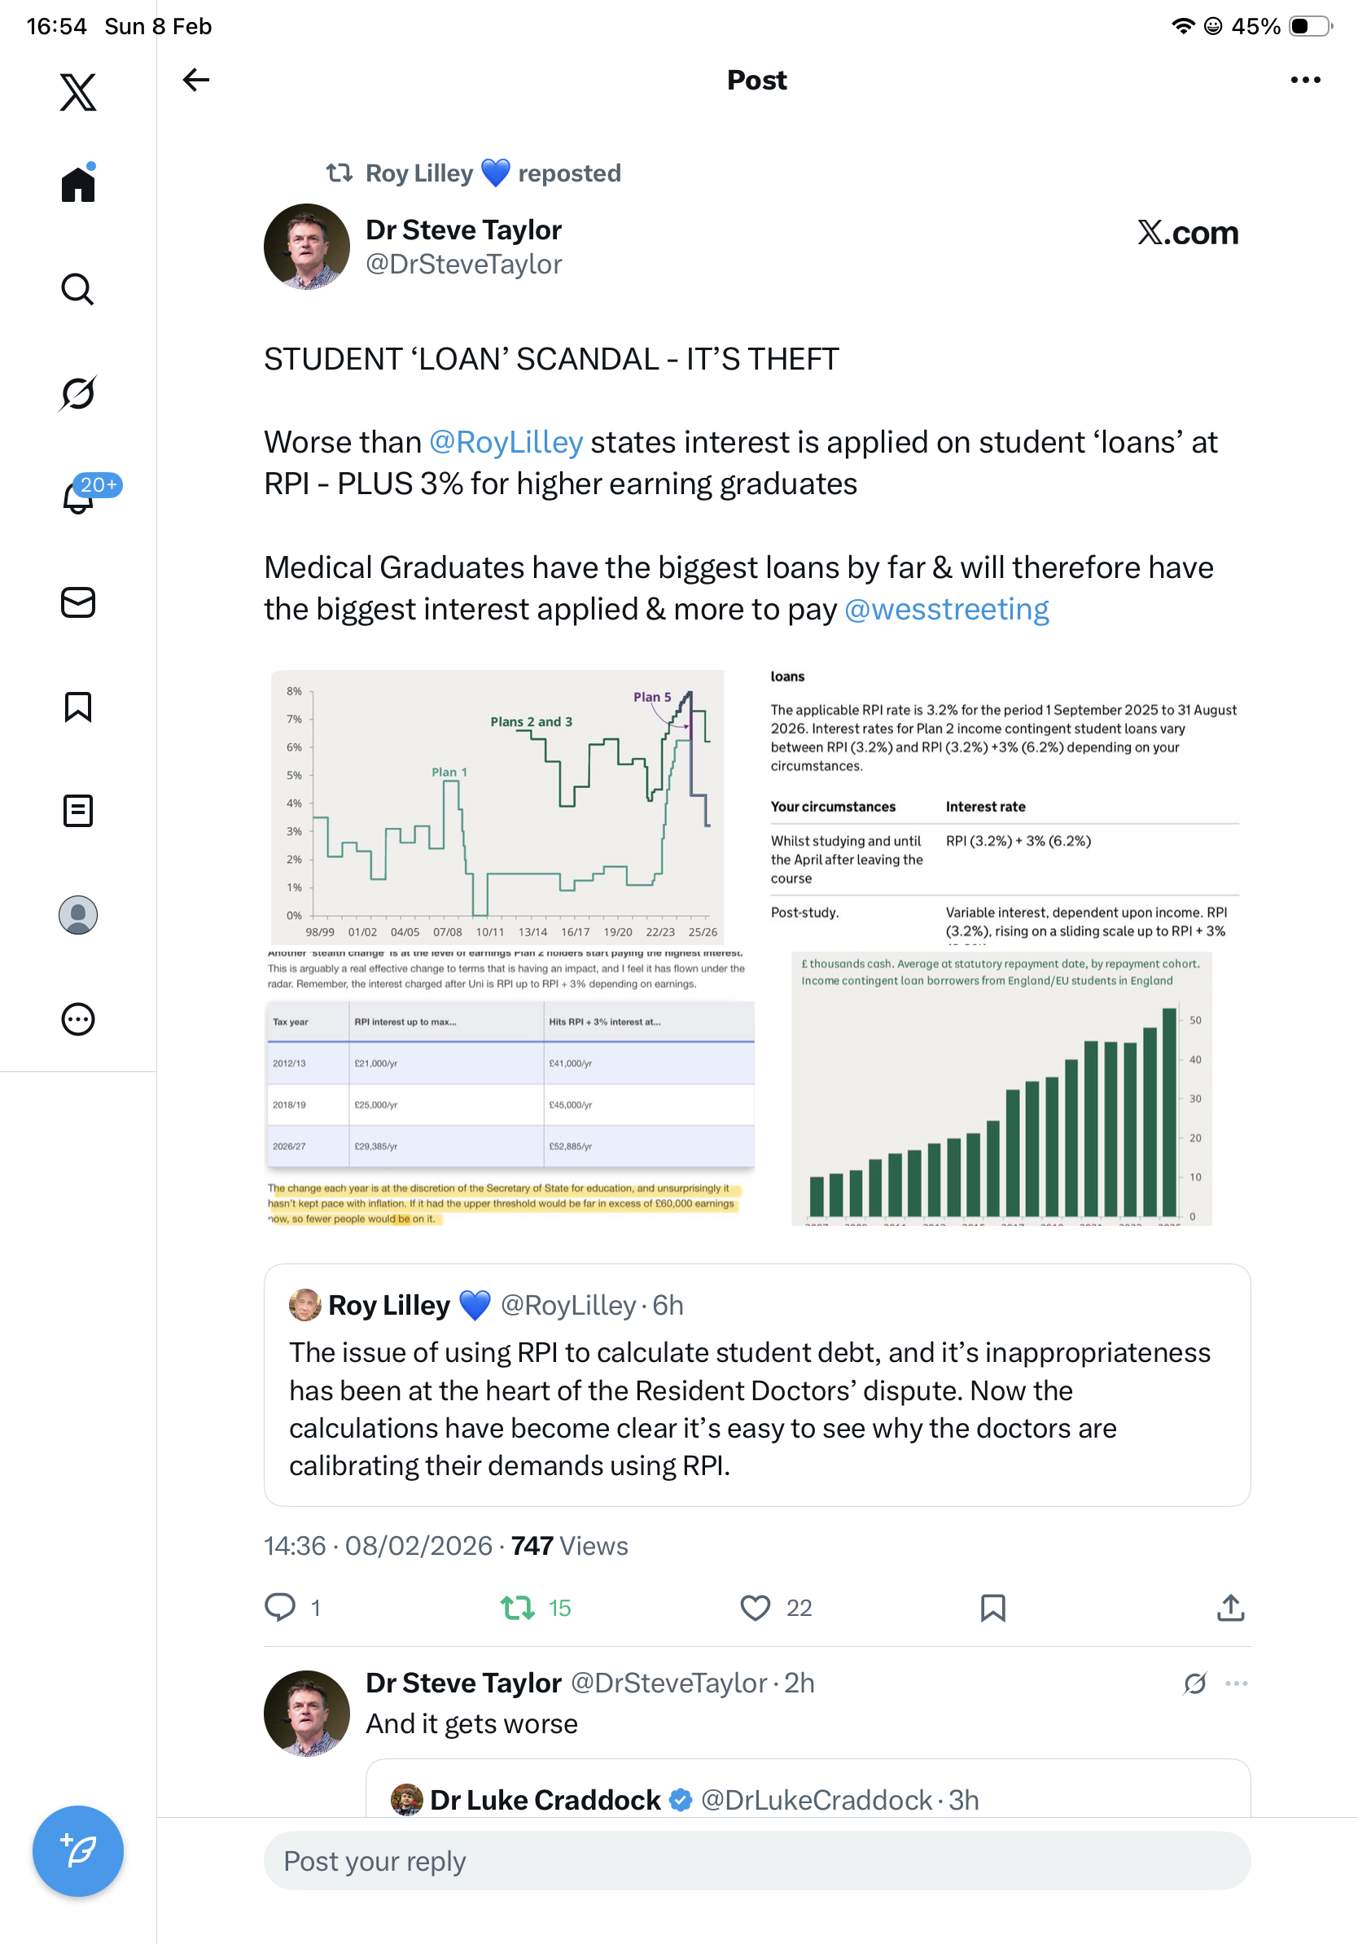This screenshot has height=1944, width=1358.
Task: Open Notifications bell with 20+ badge
Action: (79, 498)
